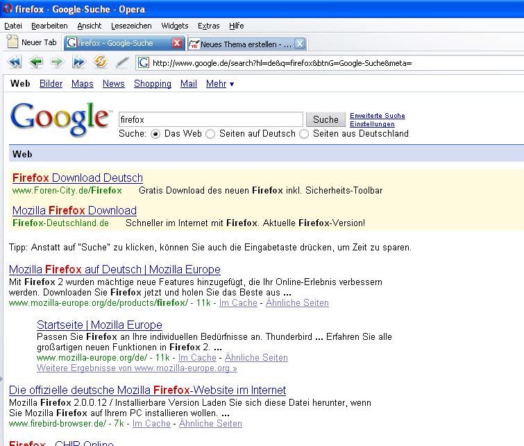Open Im Cache link for firebird-browser.de

pyautogui.click(x=151, y=423)
